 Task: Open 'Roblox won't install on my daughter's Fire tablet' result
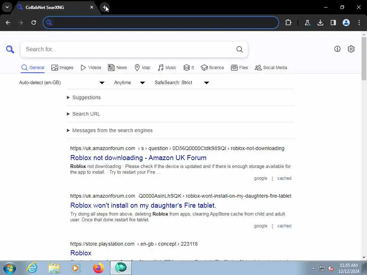[x=143, y=205]
